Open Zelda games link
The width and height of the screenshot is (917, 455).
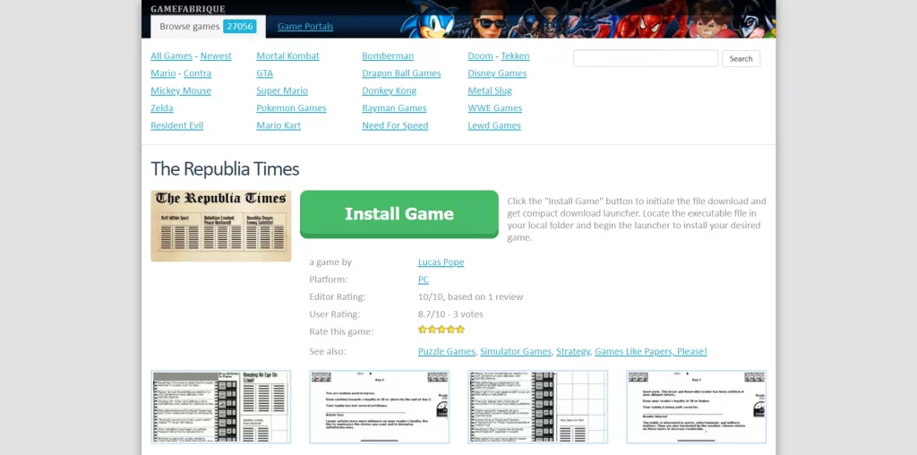pos(162,108)
